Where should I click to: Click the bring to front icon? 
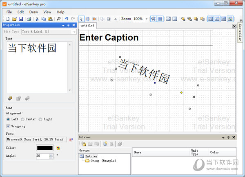[183, 19]
